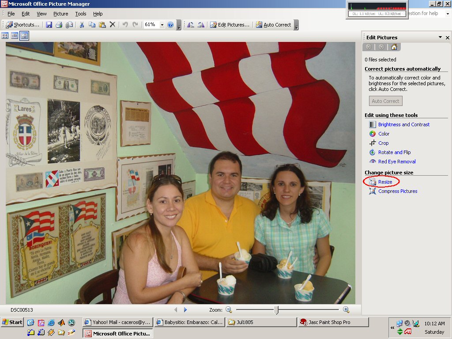Switch to Thumbnail view
The width and height of the screenshot is (452, 339).
(x=5, y=36)
